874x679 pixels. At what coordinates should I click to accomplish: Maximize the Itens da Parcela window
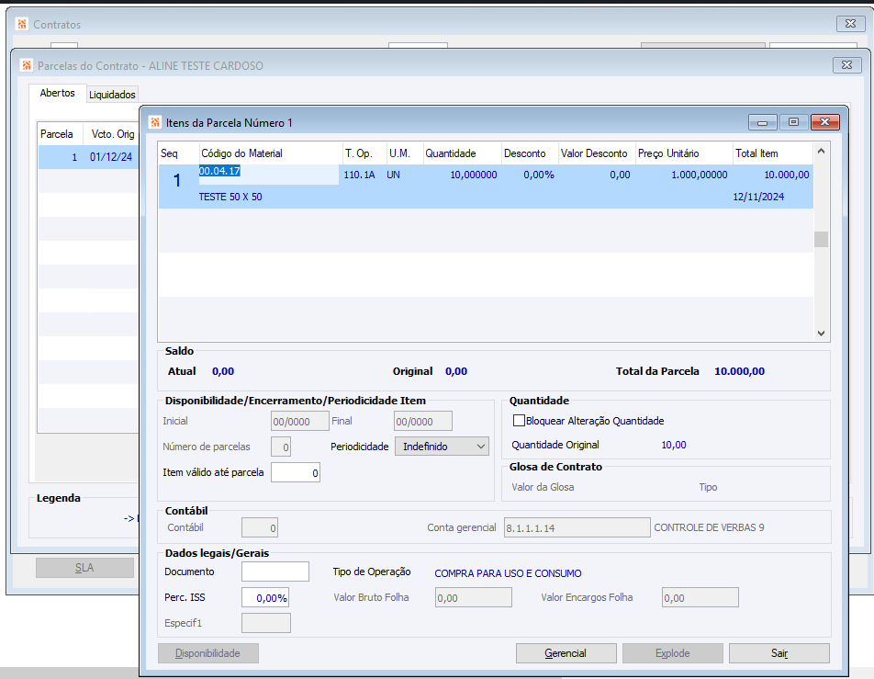tap(793, 122)
